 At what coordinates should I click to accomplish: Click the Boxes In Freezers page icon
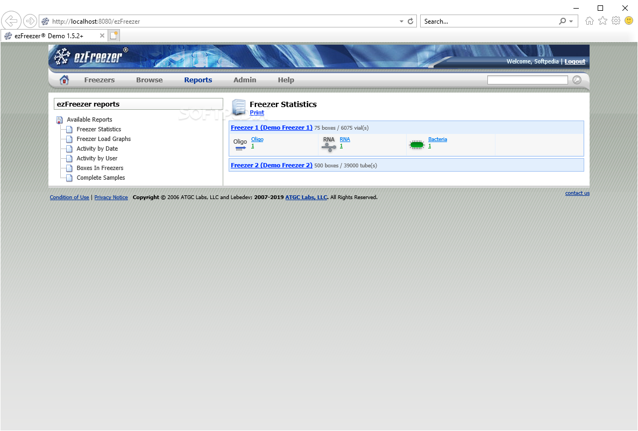69,168
